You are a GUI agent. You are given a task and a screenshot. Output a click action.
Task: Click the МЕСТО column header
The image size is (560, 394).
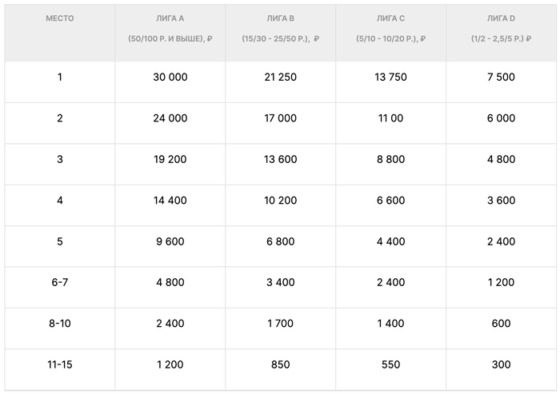[60, 18]
